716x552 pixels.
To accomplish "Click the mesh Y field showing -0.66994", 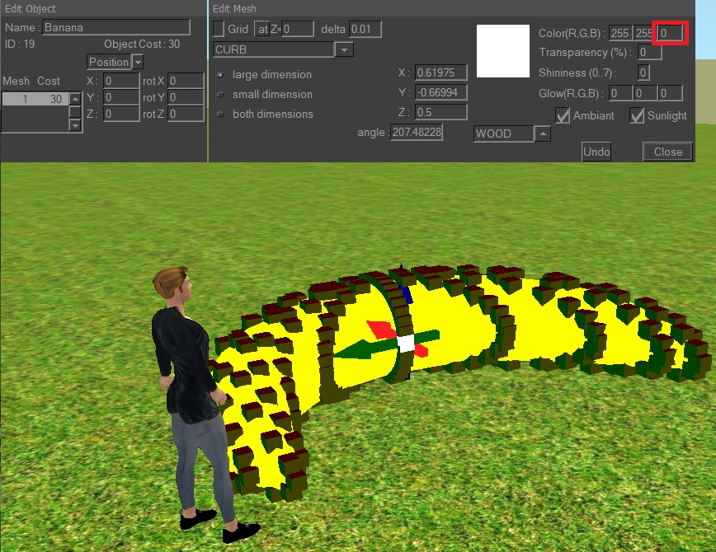I will pos(440,92).
